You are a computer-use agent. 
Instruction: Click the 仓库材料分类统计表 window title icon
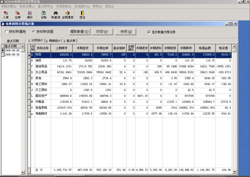point(3,24)
